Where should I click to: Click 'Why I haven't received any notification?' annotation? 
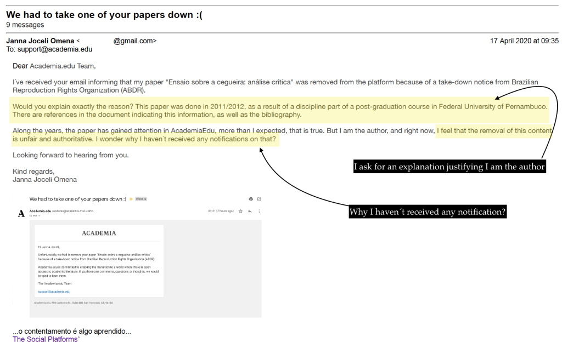coord(428,212)
